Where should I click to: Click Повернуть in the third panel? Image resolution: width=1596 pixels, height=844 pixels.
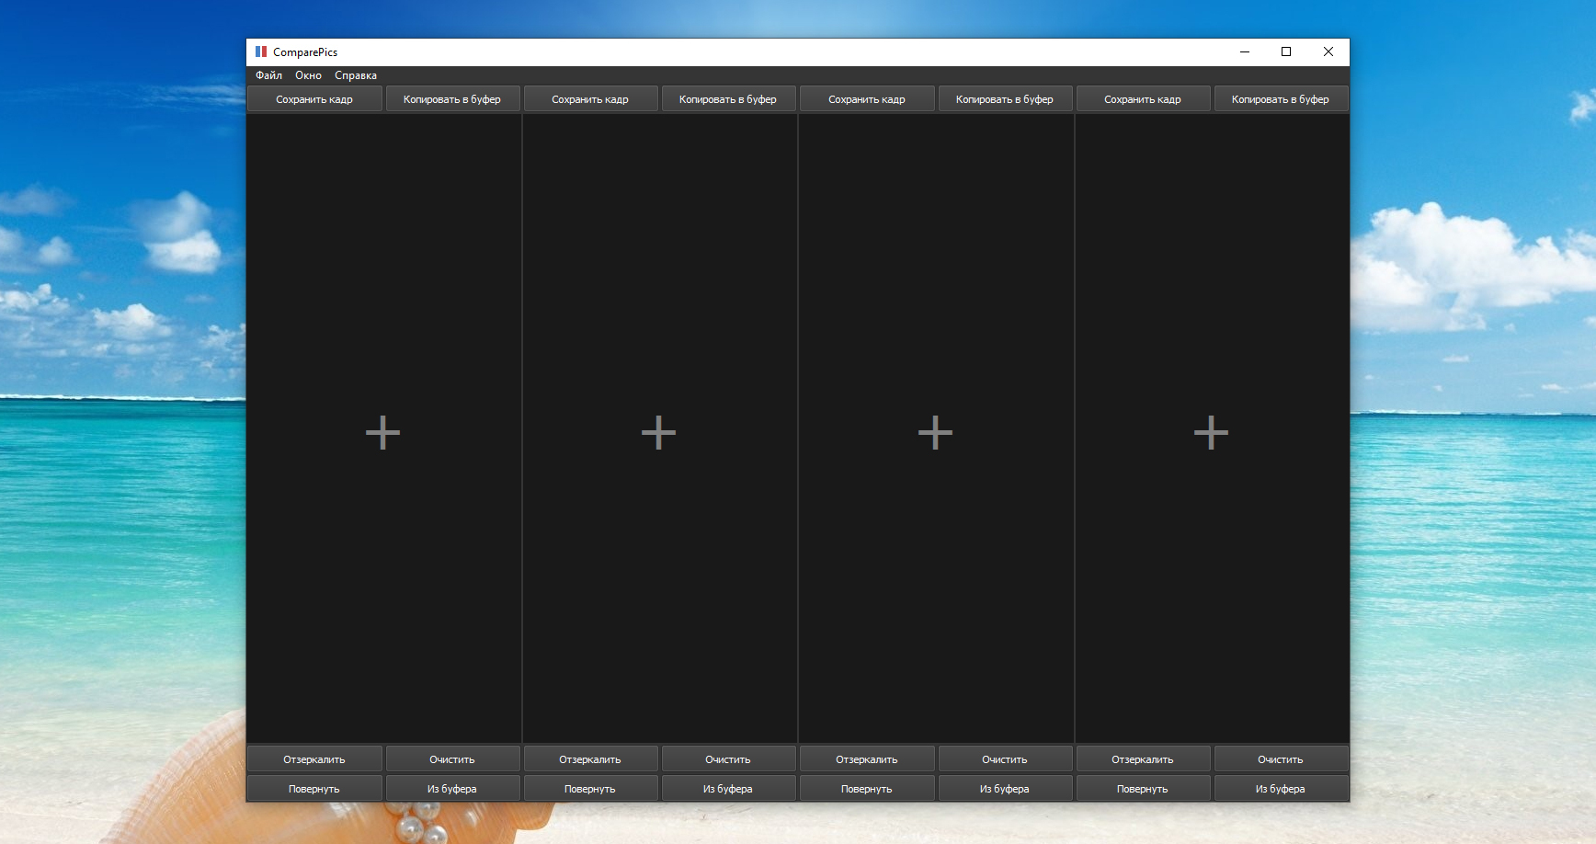click(x=867, y=789)
